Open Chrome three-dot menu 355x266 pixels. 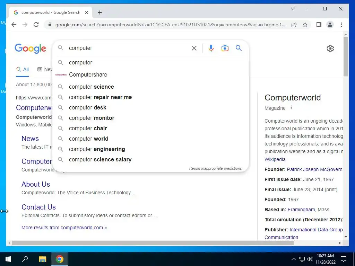tap(341, 25)
